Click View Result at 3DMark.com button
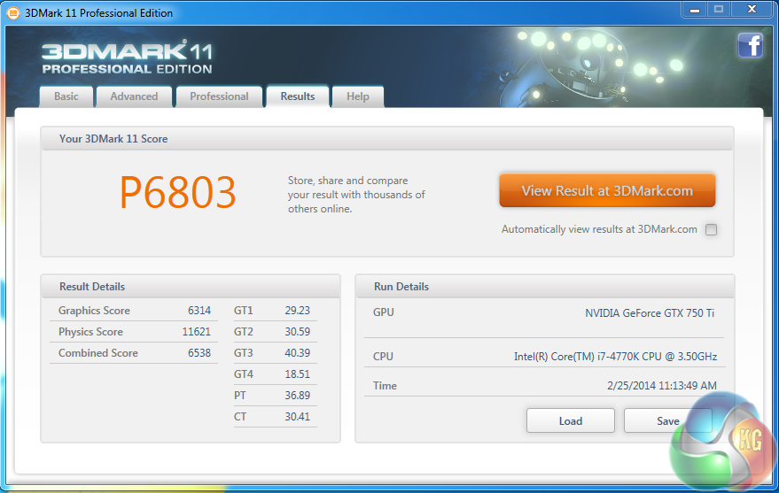 [607, 190]
